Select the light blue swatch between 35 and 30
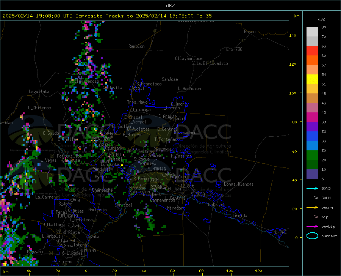 click(312, 146)
